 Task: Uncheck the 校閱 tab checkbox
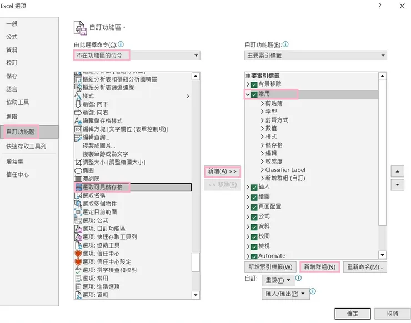(x=254, y=237)
